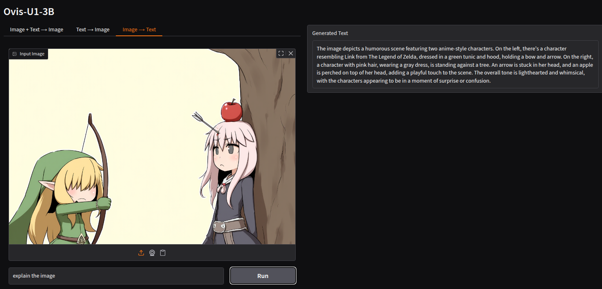The image size is (602, 289).
Task: Open the webcam capture icon
Action: (x=152, y=253)
